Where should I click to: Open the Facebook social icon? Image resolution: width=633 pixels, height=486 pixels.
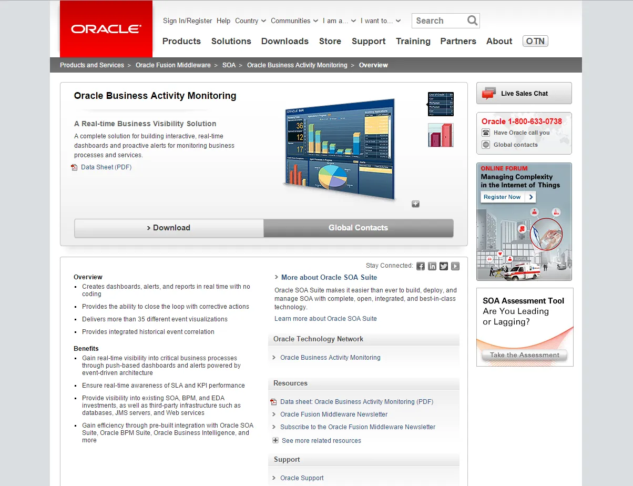421,266
